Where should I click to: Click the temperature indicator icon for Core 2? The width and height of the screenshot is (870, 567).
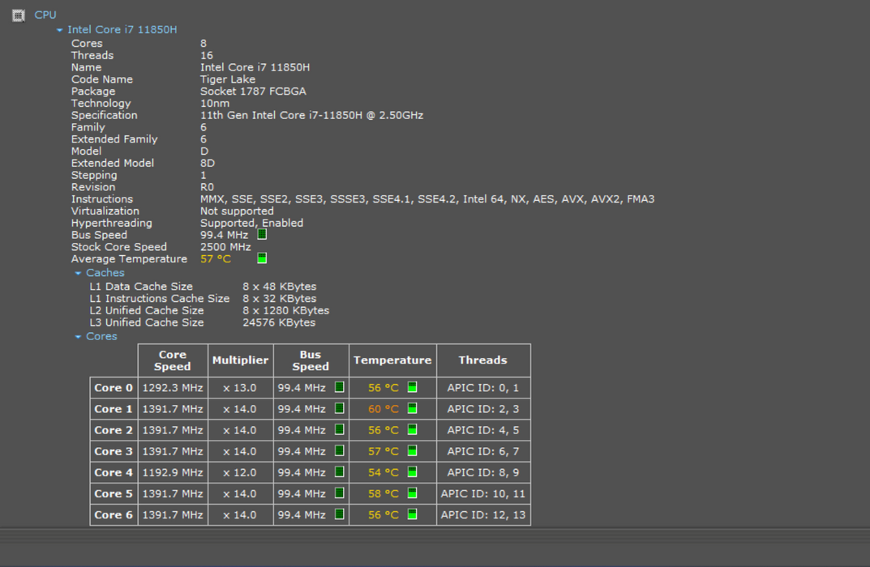click(x=412, y=429)
